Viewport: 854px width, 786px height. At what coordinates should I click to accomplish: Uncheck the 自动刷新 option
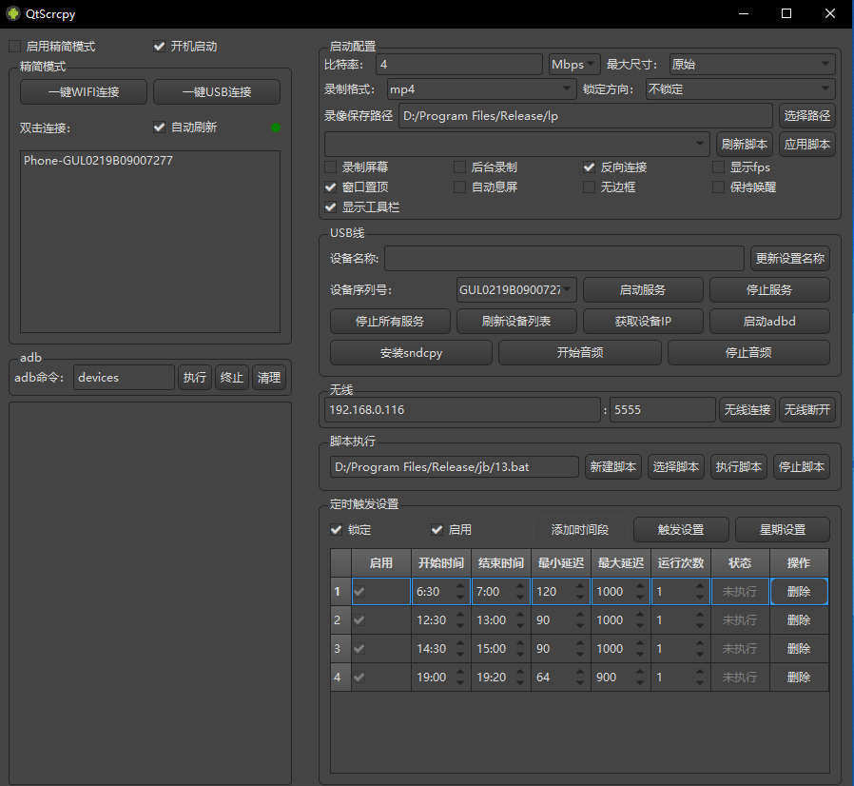[160, 128]
